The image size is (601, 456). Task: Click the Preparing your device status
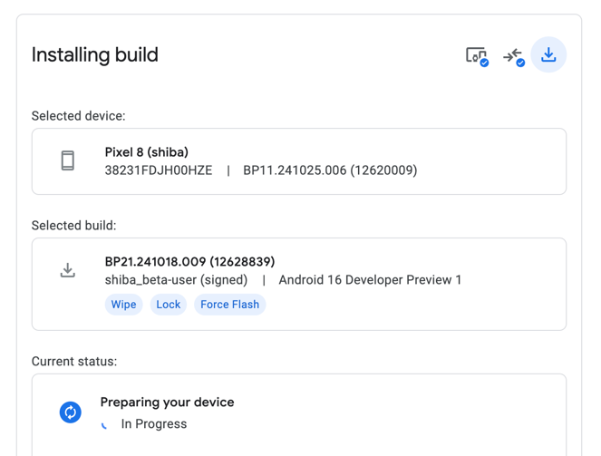click(167, 403)
